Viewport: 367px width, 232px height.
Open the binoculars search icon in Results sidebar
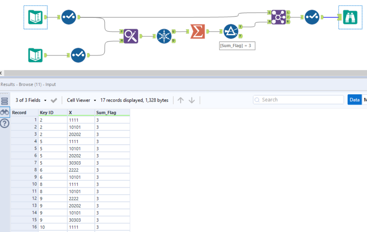(x=4, y=112)
